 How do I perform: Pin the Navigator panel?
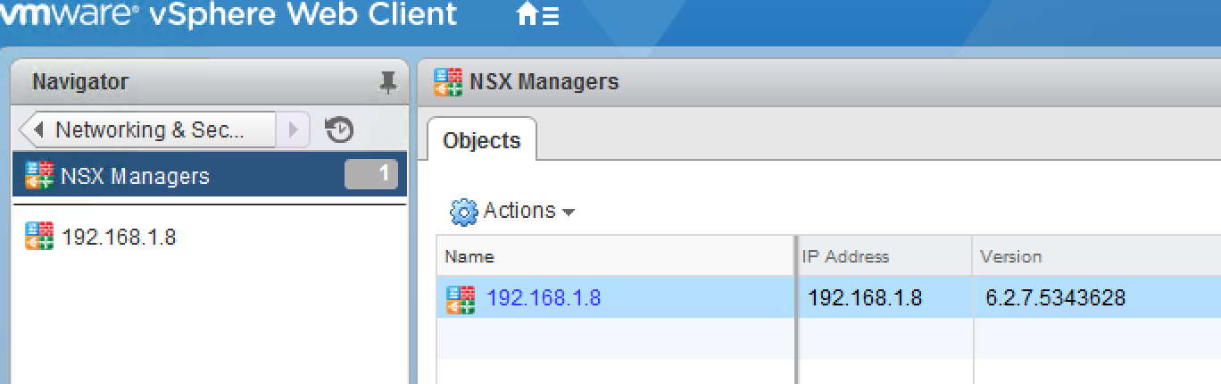click(387, 83)
